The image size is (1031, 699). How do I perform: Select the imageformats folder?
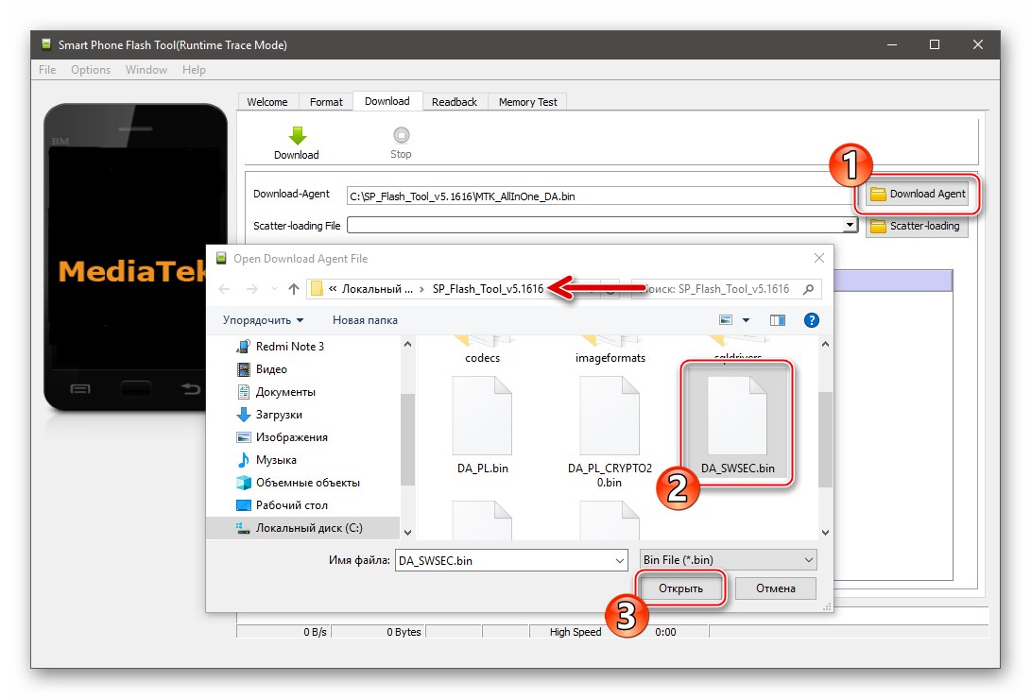pos(610,350)
